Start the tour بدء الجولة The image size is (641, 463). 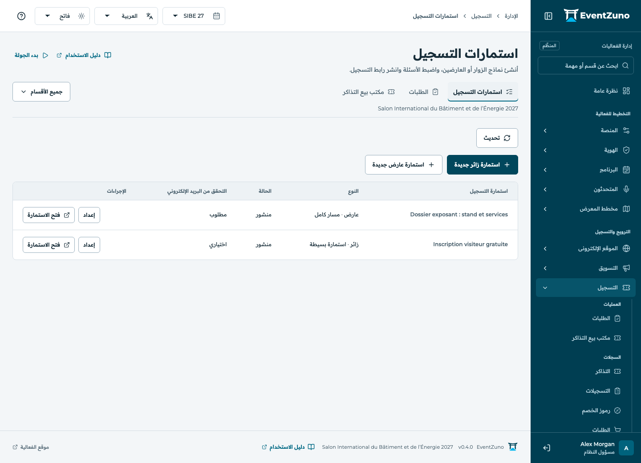[32, 55]
